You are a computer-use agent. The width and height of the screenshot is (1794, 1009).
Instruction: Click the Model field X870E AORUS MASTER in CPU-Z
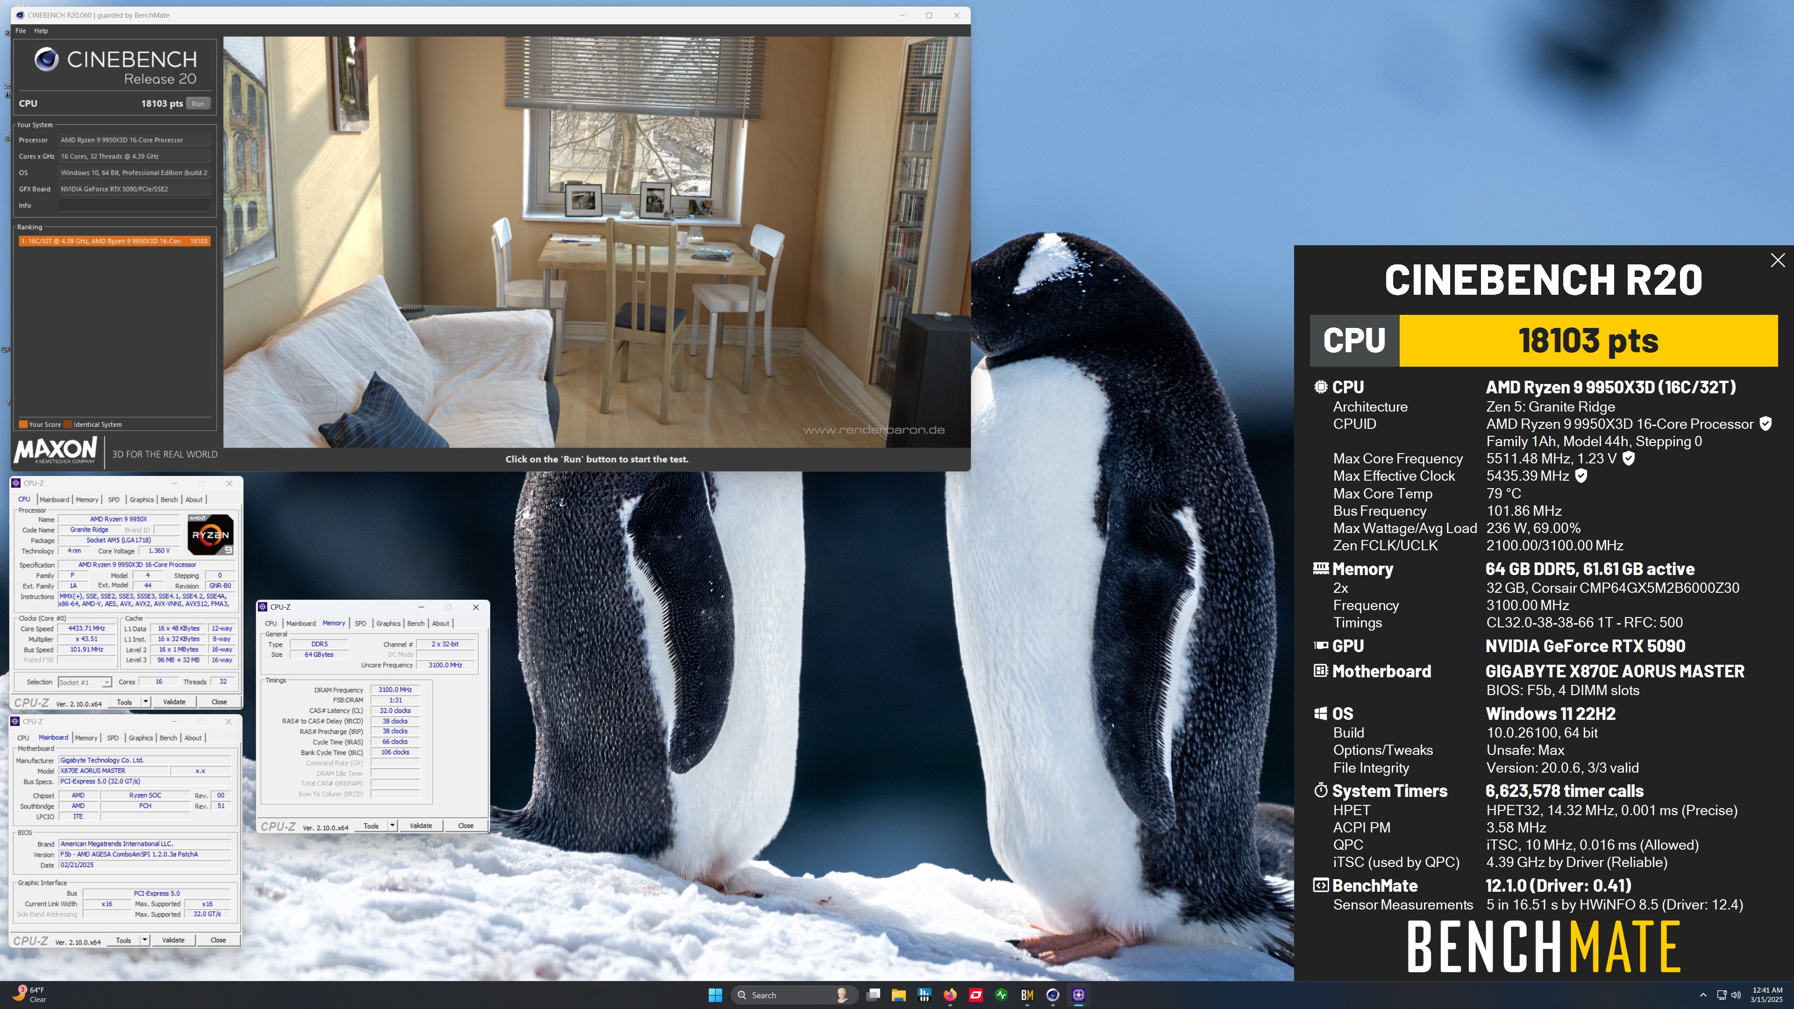click(x=114, y=771)
